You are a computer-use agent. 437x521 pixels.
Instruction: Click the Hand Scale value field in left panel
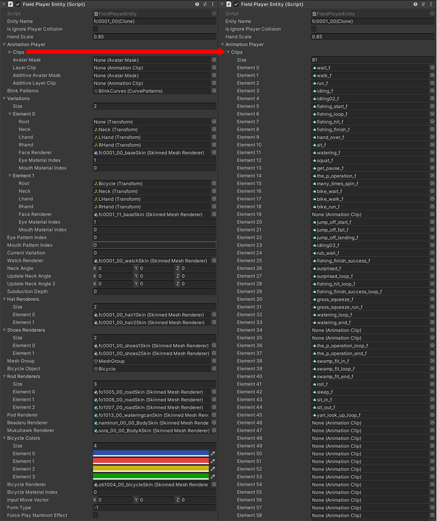click(x=154, y=37)
